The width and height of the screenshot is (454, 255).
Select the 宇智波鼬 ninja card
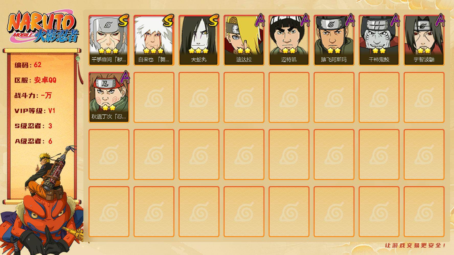pyautogui.click(x=424, y=40)
